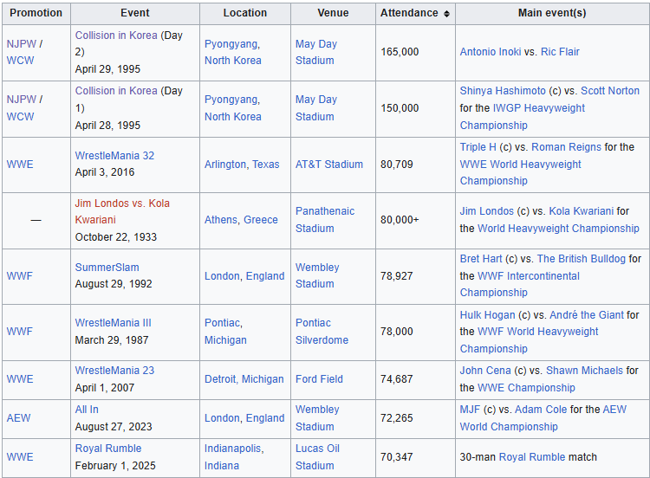Open the WrestleMania 32 event link
Image resolution: width=650 pixels, height=478 pixels.
coord(114,156)
